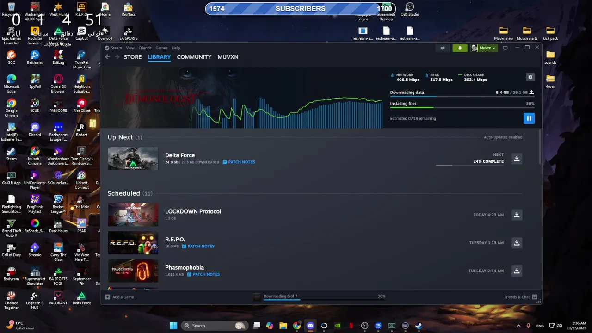Screen dimensions: 592x333
Task: Click the Windows Start button
Action: pyautogui.click(x=173, y=326)
